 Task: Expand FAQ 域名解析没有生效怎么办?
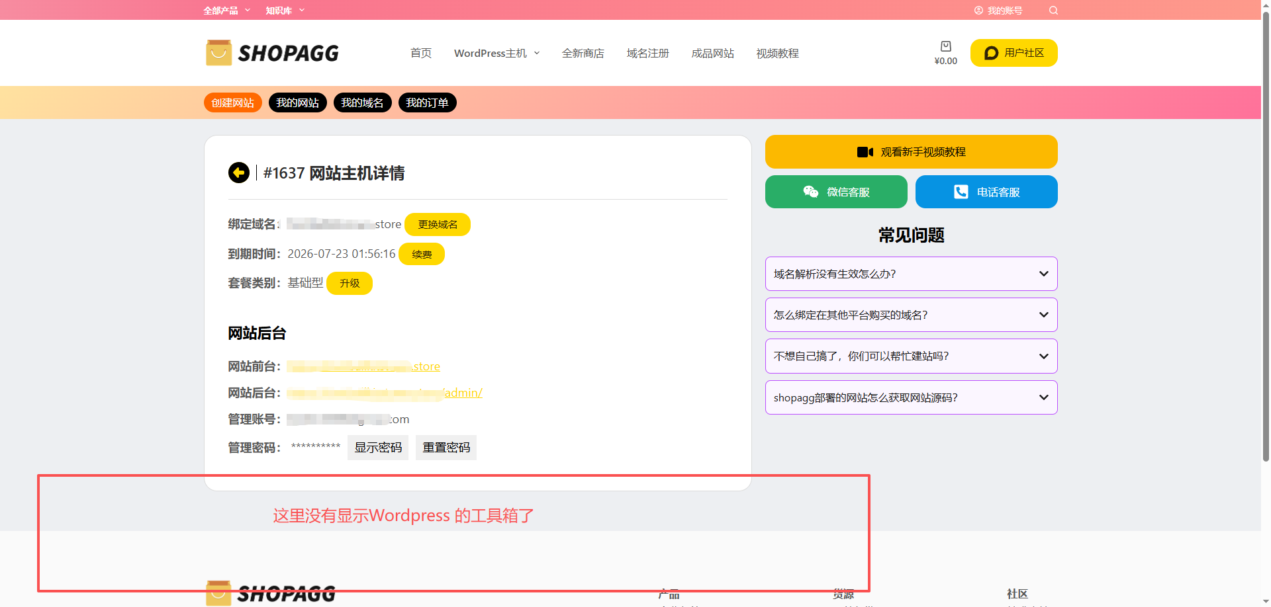[x=912, y=274]
